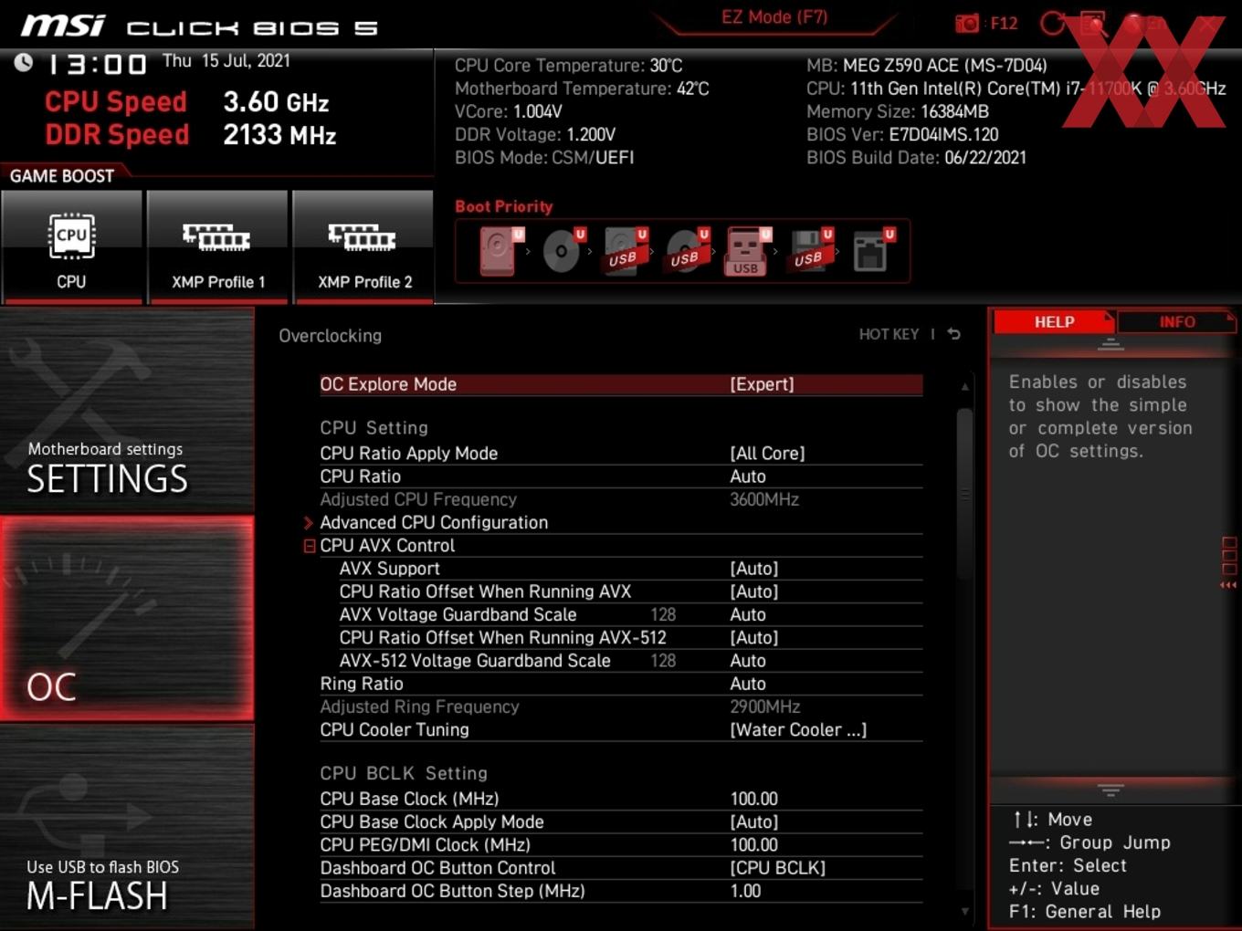Open the Motherboard SETTINGS section

[127, 410]
